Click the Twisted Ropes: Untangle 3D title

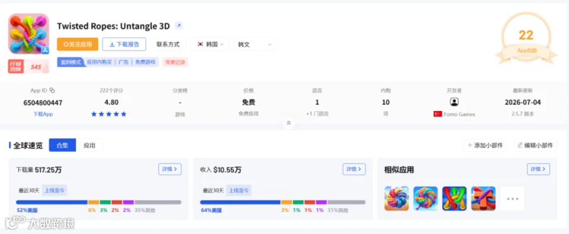click(x=113, y=26)
